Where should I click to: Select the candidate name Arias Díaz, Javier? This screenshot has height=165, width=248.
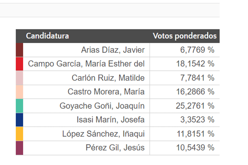[113, 50]
